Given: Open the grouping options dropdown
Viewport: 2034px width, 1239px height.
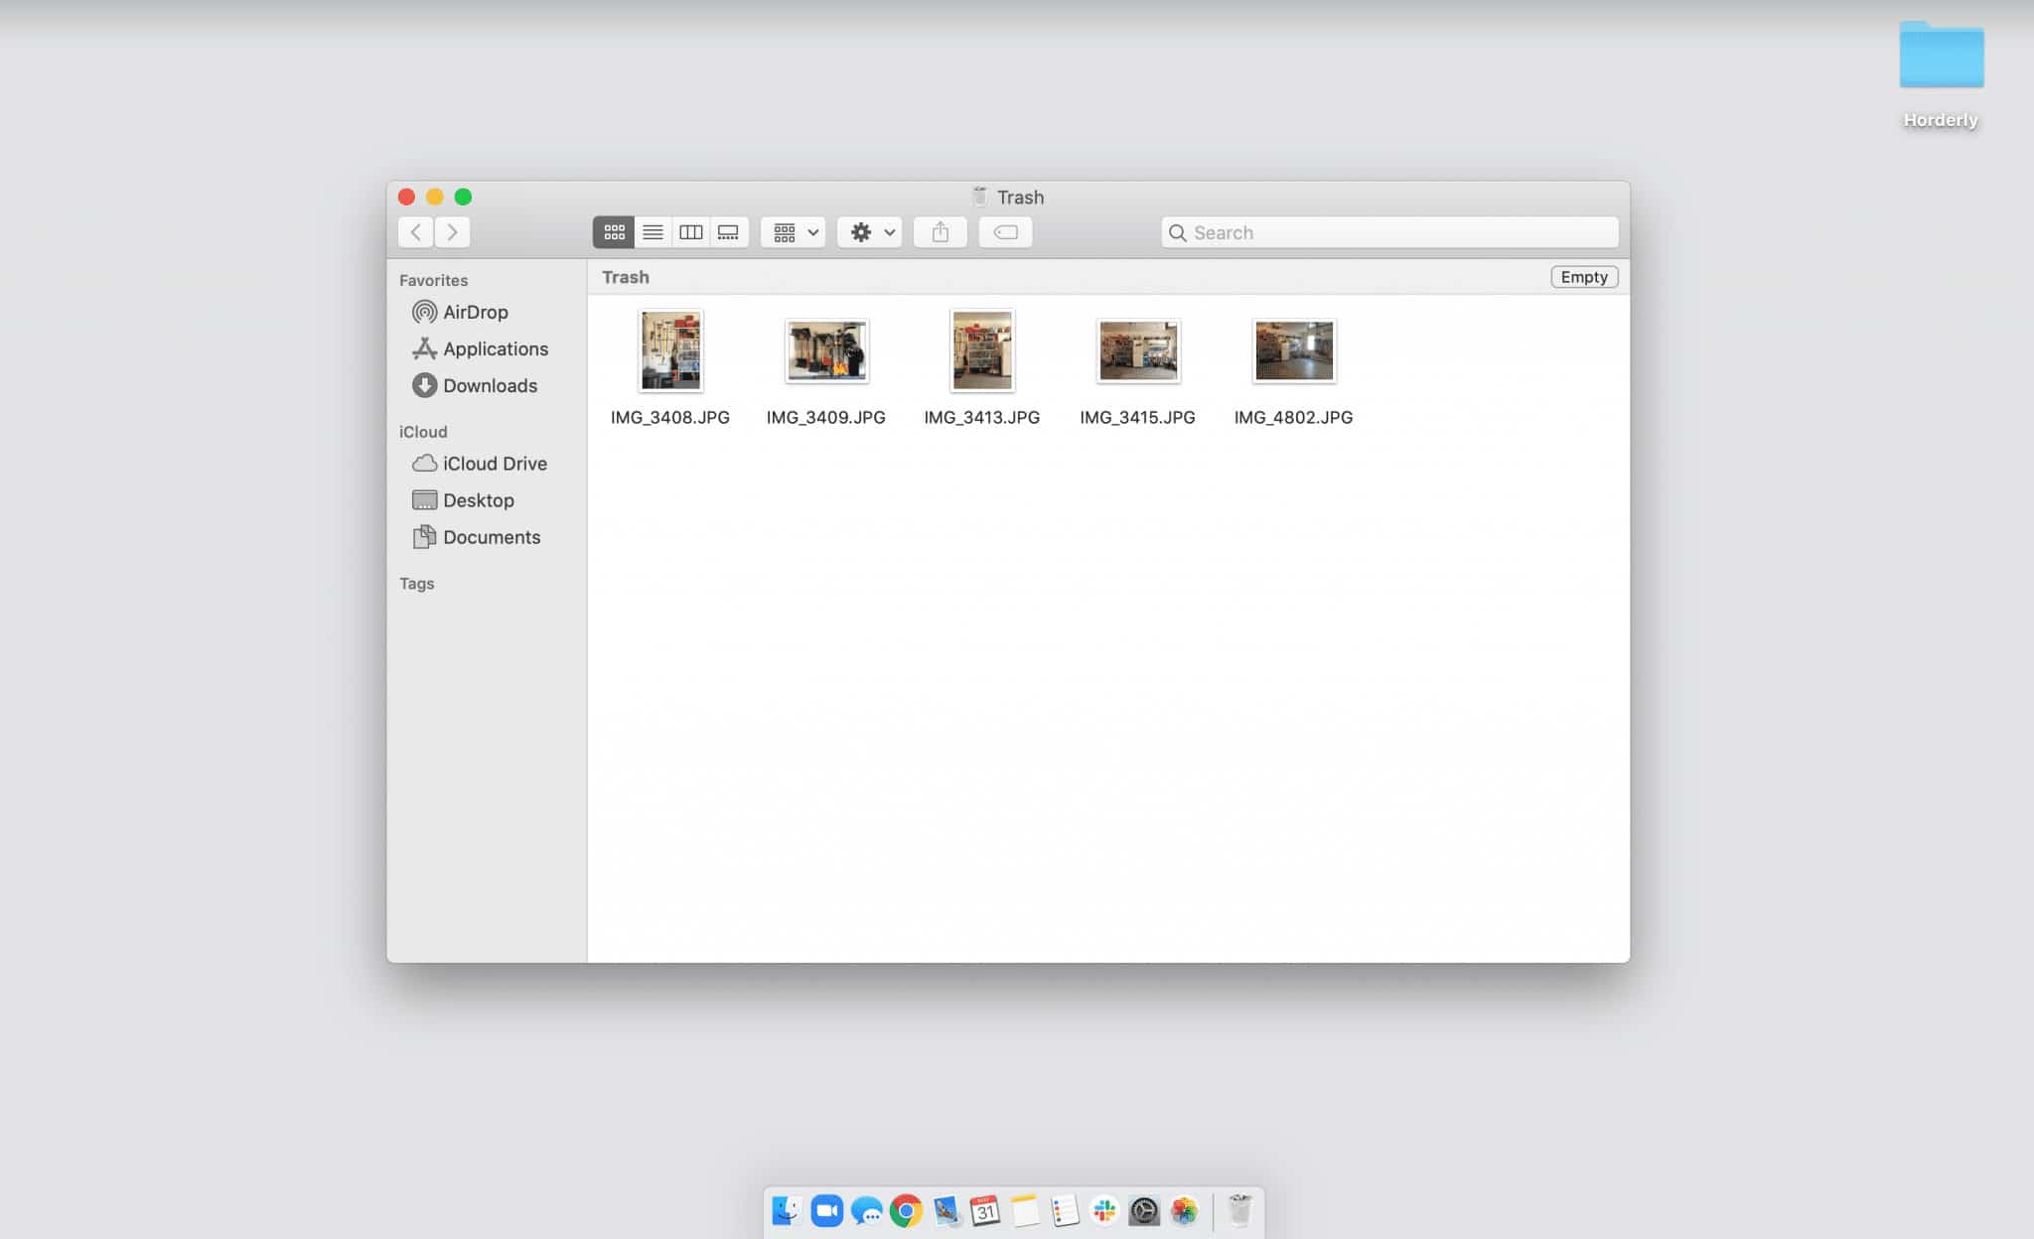Looking at the screenshot, I should 792,231.
